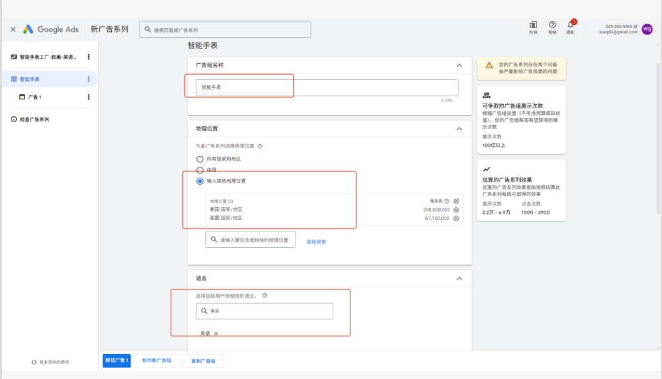662x379 pixels.
Task: Collapse the 地理位置 section
Action: coord(459,128)
